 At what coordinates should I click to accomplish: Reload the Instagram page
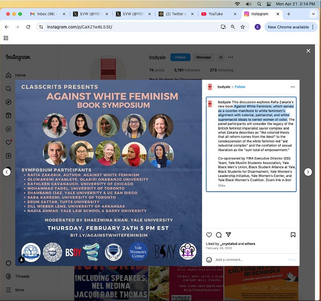(x=28, y=27)
